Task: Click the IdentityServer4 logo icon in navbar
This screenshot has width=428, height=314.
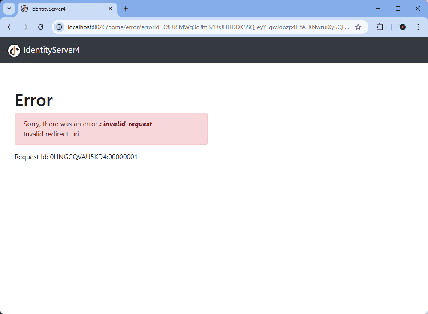Action: pos(14,50)
